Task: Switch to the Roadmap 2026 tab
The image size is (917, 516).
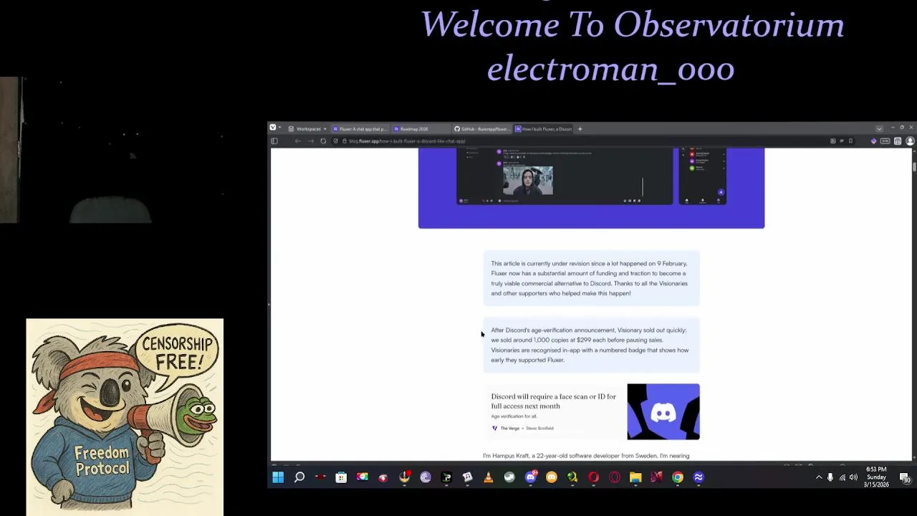Action: [421, 129]
